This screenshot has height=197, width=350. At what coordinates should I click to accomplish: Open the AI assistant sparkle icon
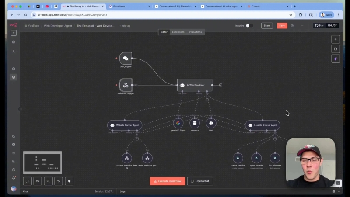tap(336, 59)
